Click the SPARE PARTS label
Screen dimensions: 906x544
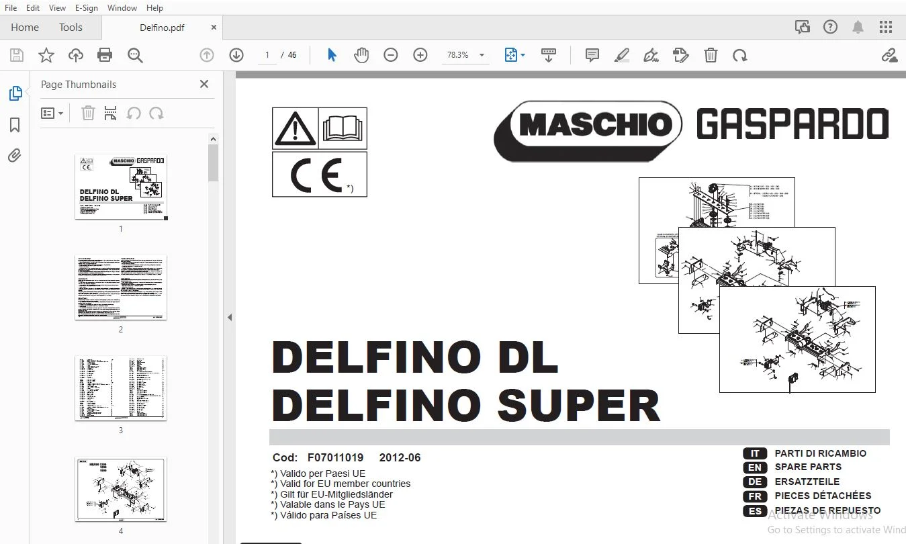click(x=808, y=467)
